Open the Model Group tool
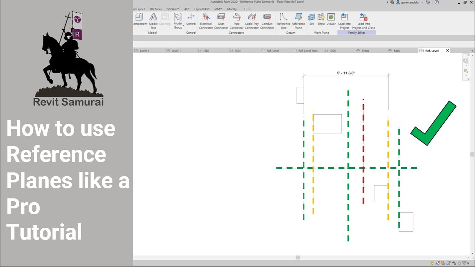 coord(178,20)
